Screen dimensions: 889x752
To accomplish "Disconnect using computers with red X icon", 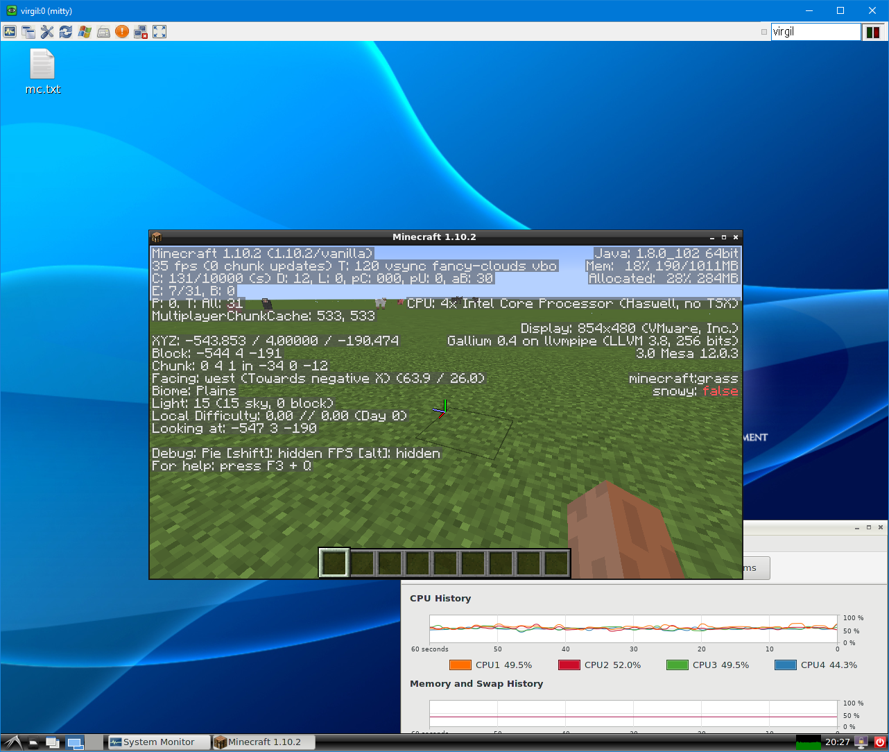I will tap(141, 32).
